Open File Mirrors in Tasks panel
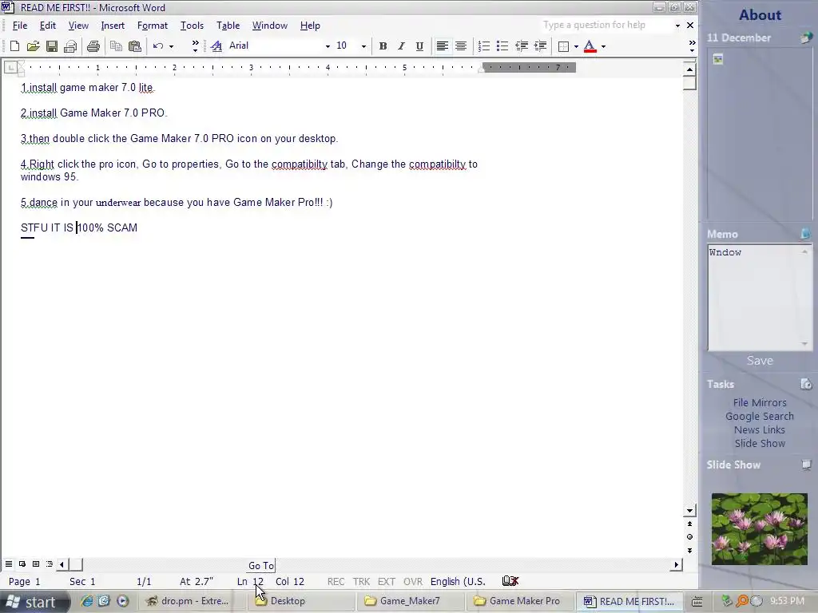Image resolution: width=818 pixels, height=613 pixels. tap(760, 402)
